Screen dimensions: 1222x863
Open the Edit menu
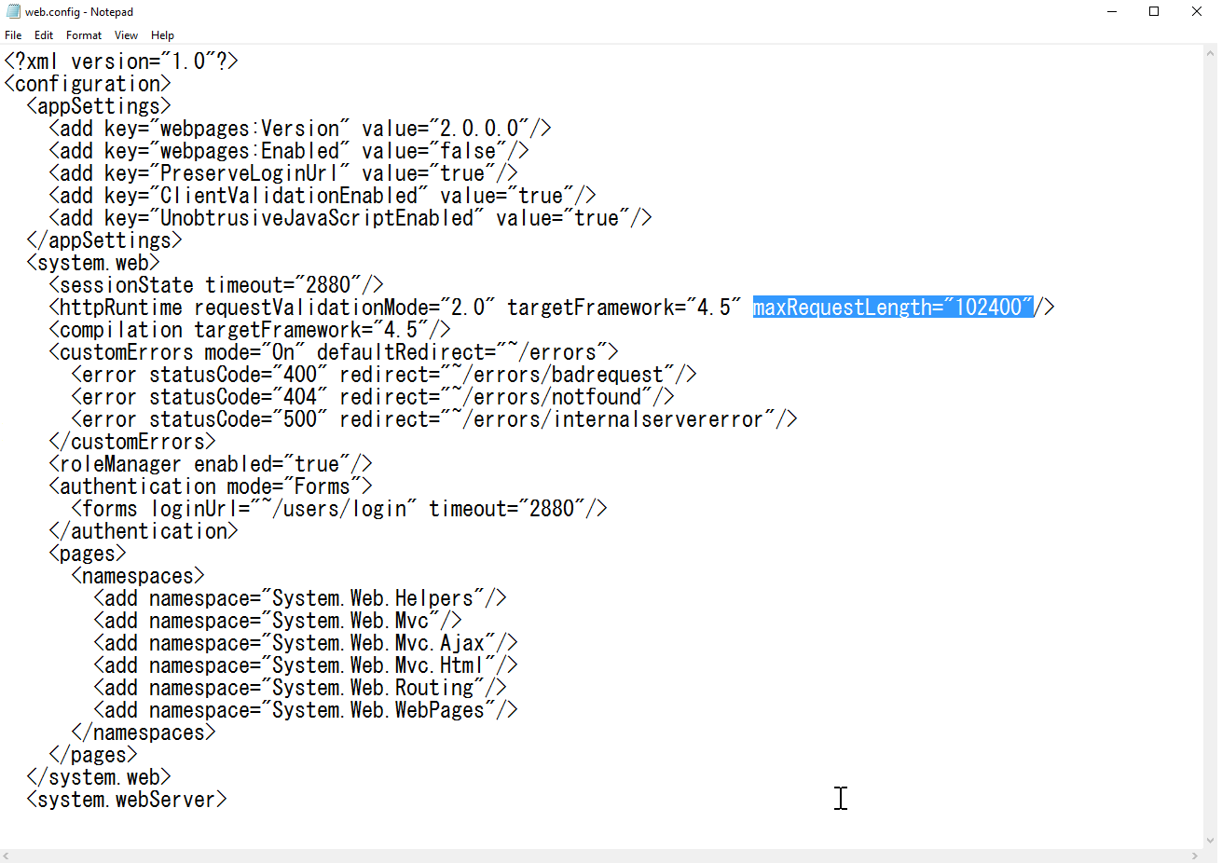44,35
